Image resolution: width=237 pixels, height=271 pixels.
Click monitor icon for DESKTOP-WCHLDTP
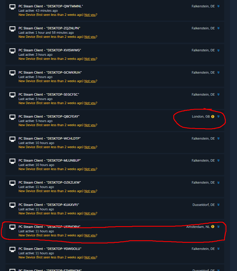[12, 139]
